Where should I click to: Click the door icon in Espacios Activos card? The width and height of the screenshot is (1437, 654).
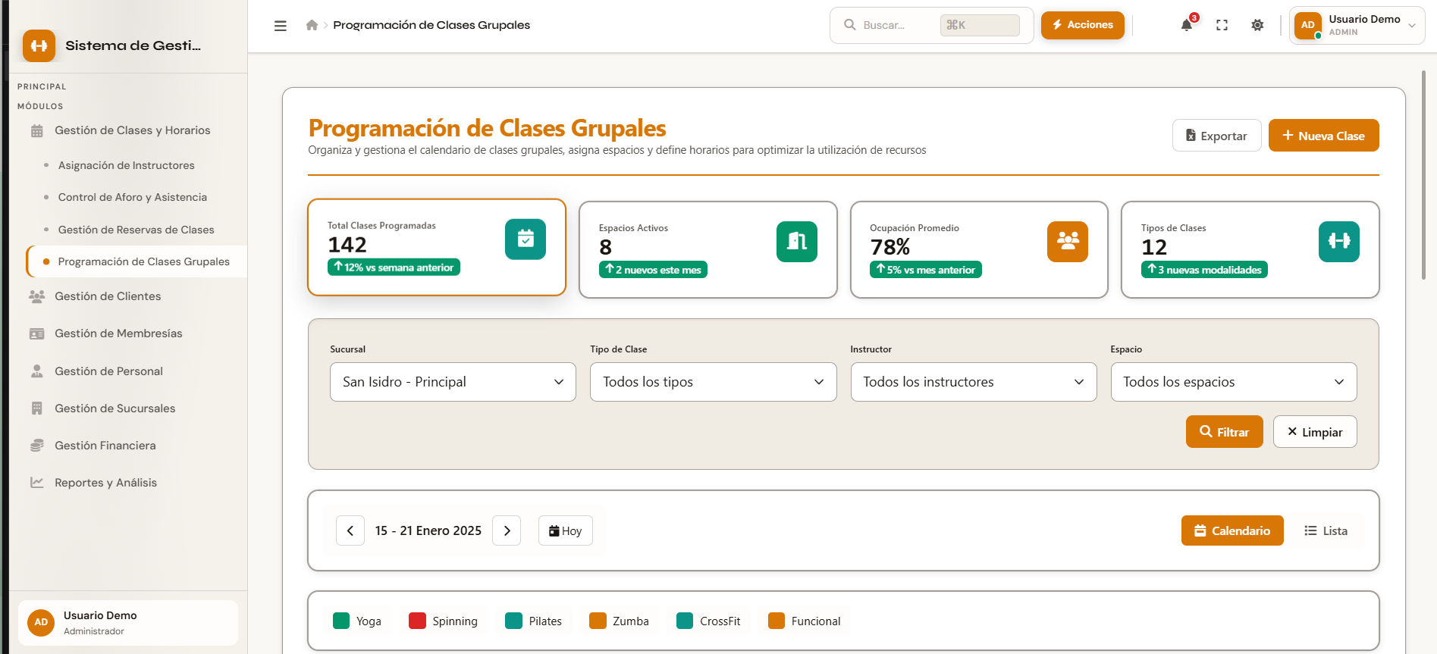coord(797,242)
